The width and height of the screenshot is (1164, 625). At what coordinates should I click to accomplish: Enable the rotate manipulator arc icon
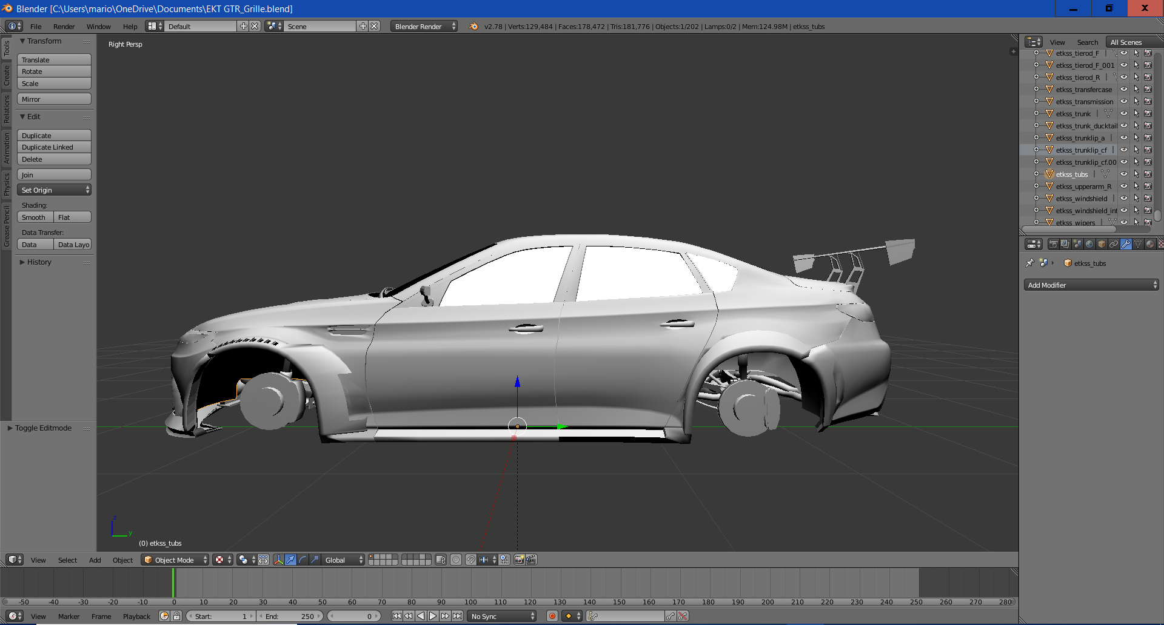click(x=303, y=560)
